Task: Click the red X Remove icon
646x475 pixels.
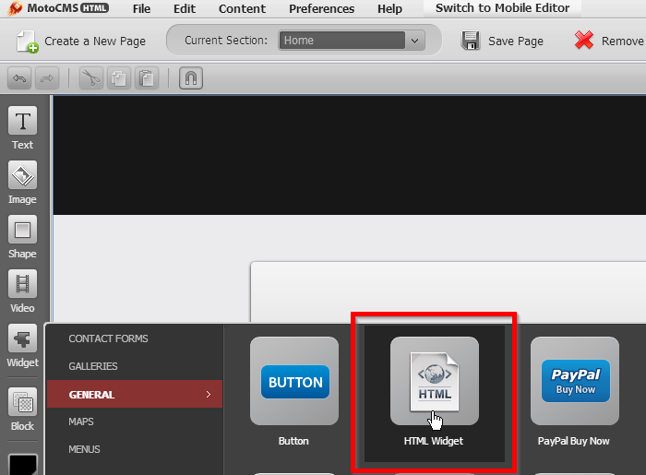Action: pos(584,41)
